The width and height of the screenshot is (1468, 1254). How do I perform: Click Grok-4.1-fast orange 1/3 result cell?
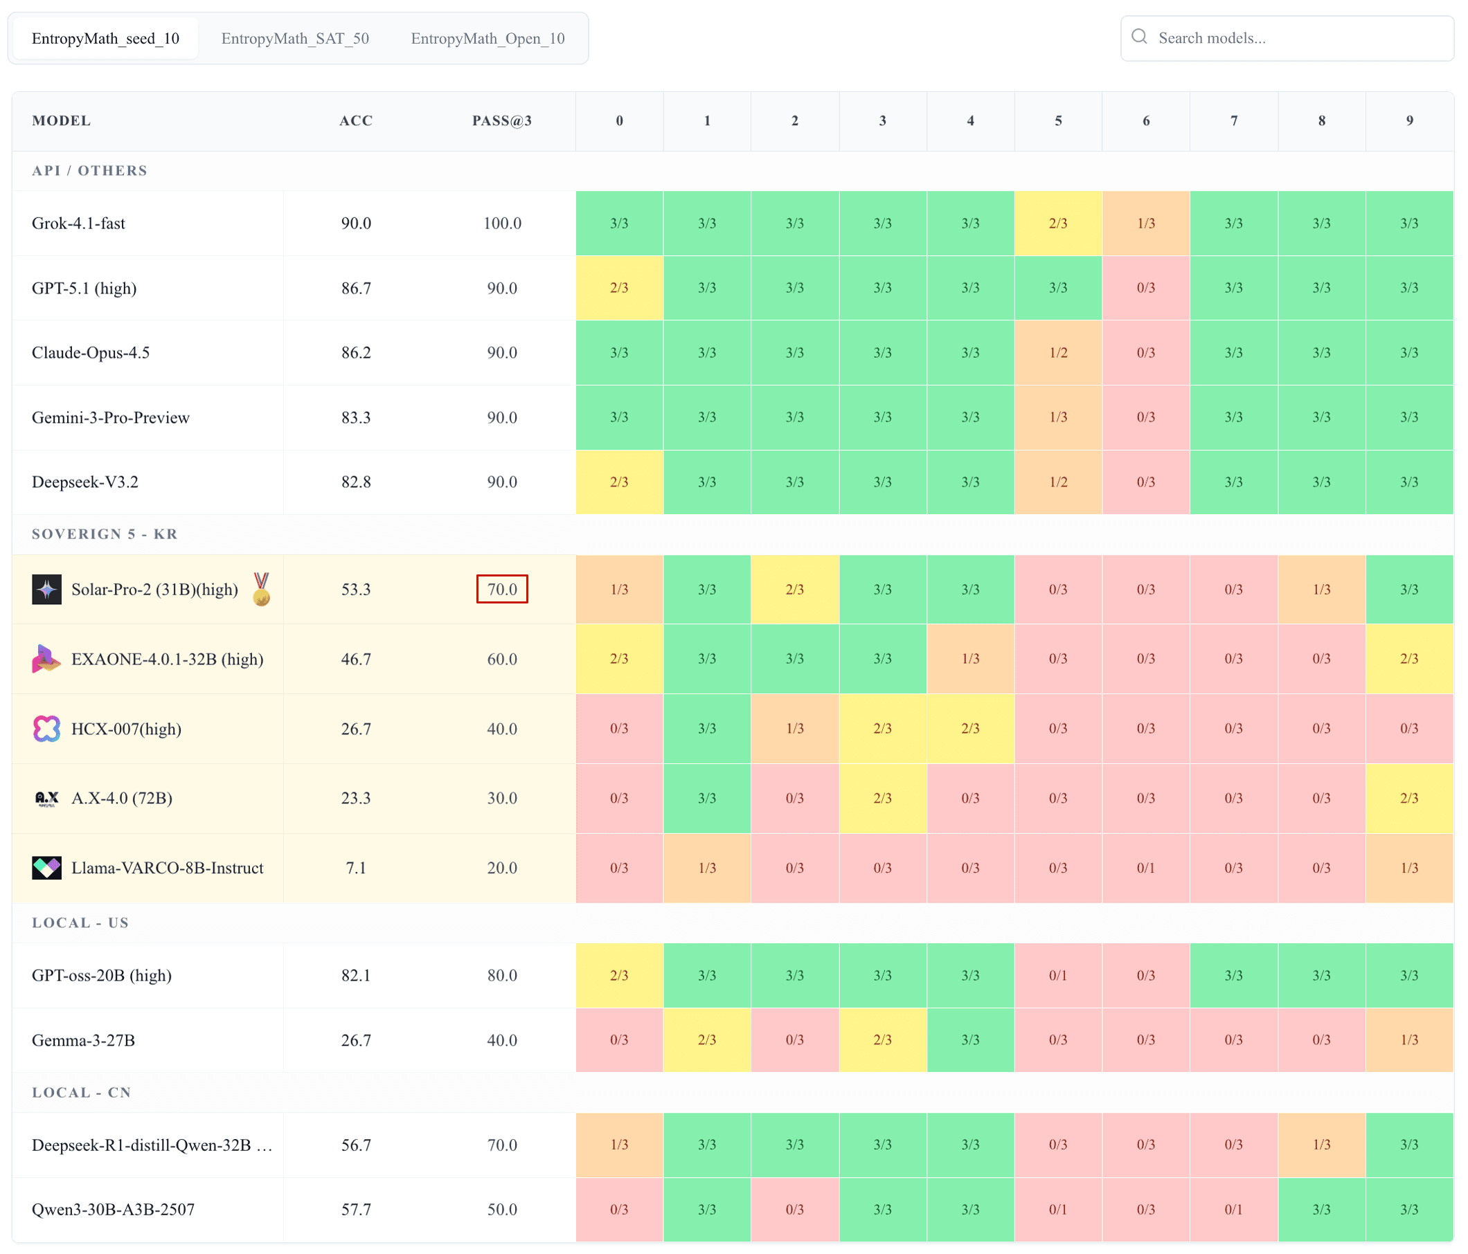[x=1145, y=223]
